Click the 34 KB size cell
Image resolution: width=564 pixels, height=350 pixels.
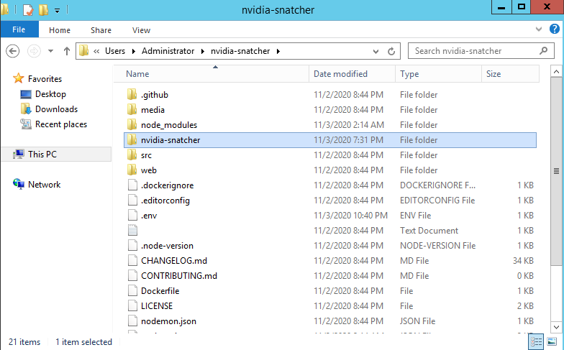(523, 260)
